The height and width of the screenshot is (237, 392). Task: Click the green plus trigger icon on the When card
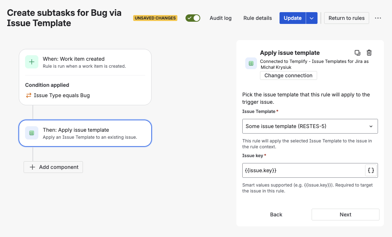(x=32, y=62)
